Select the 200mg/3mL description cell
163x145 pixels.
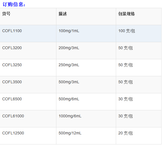coord(86,51)
